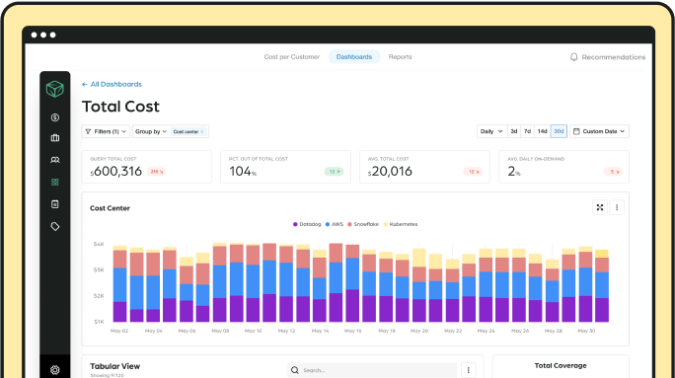Viewport: 675px width, 378px height.
Task: Open the tag icon in sidebar
Action: (54, 226)
